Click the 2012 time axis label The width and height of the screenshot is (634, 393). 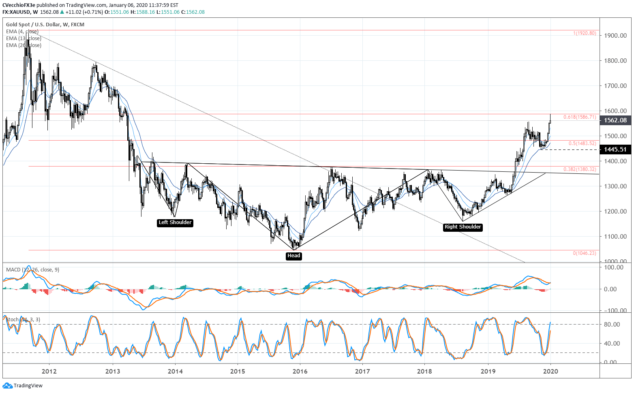click(49, 372)
